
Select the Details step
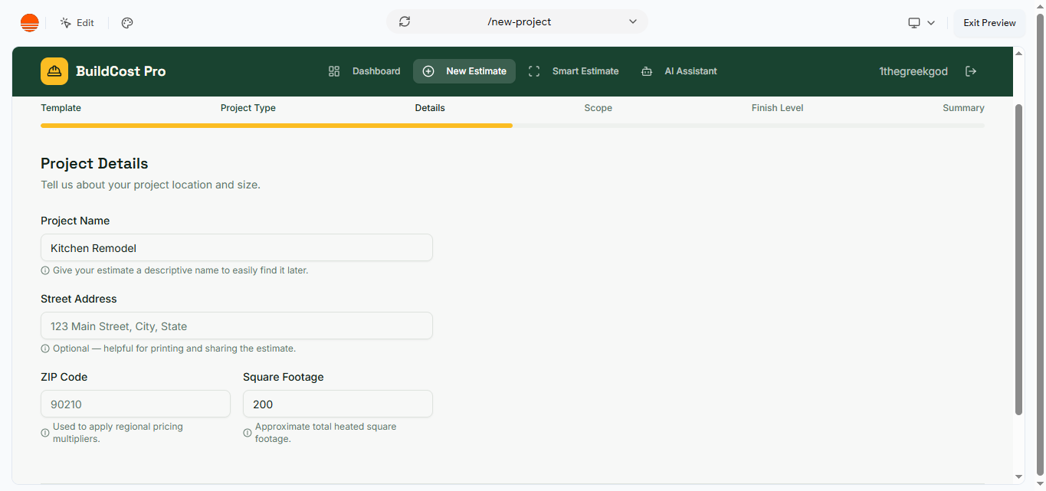pos(430,108)
